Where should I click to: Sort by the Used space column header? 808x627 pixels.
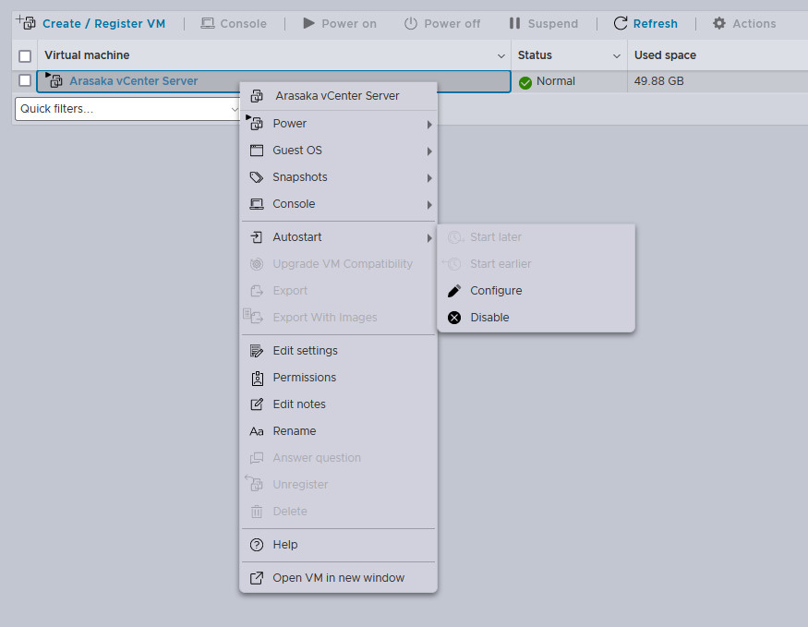click(x=665, y=55)
